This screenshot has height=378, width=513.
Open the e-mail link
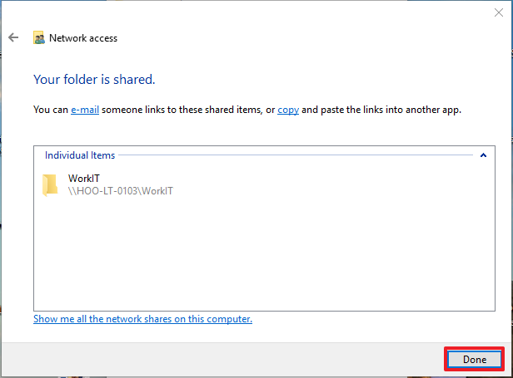point(85,110)
